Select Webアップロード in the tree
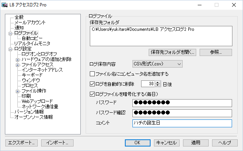Image resolution: width=243 pixels, height=151 pixels. (37, 101)
